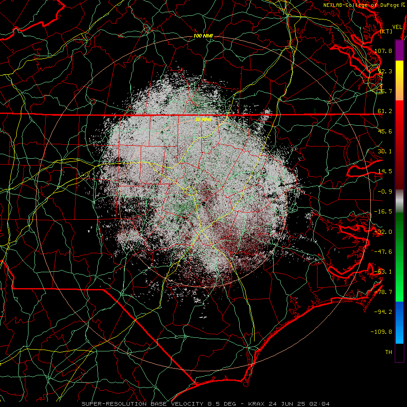
Task: Select the 45.6 scale value
Action: coord(385,131)
